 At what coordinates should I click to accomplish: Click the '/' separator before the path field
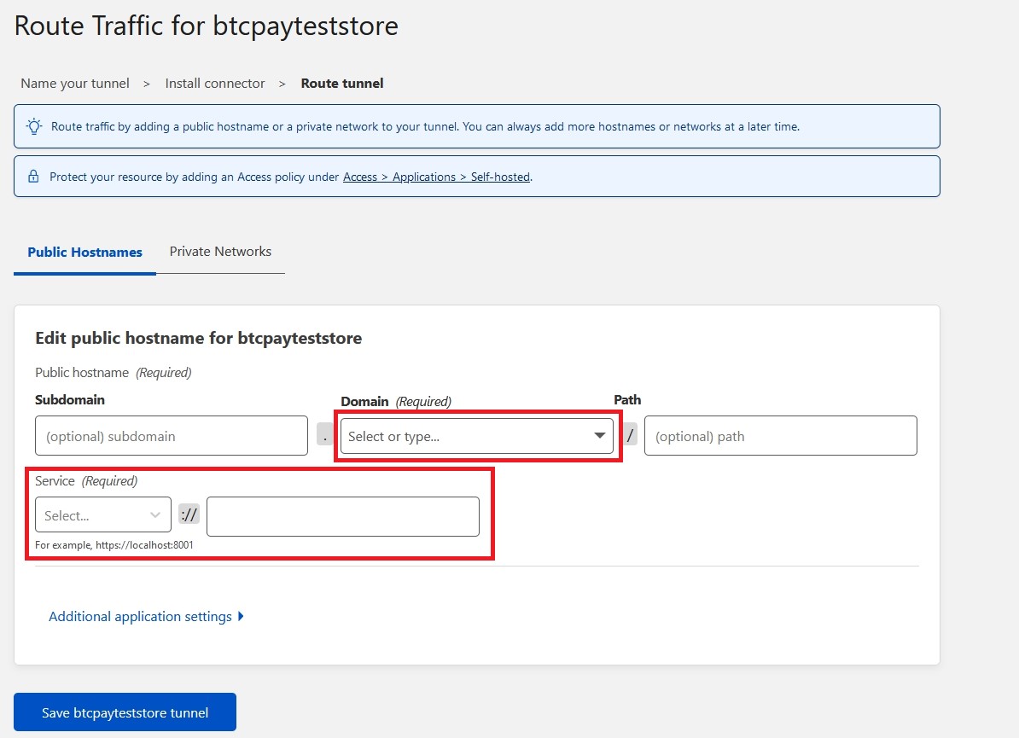pos(629,434)
